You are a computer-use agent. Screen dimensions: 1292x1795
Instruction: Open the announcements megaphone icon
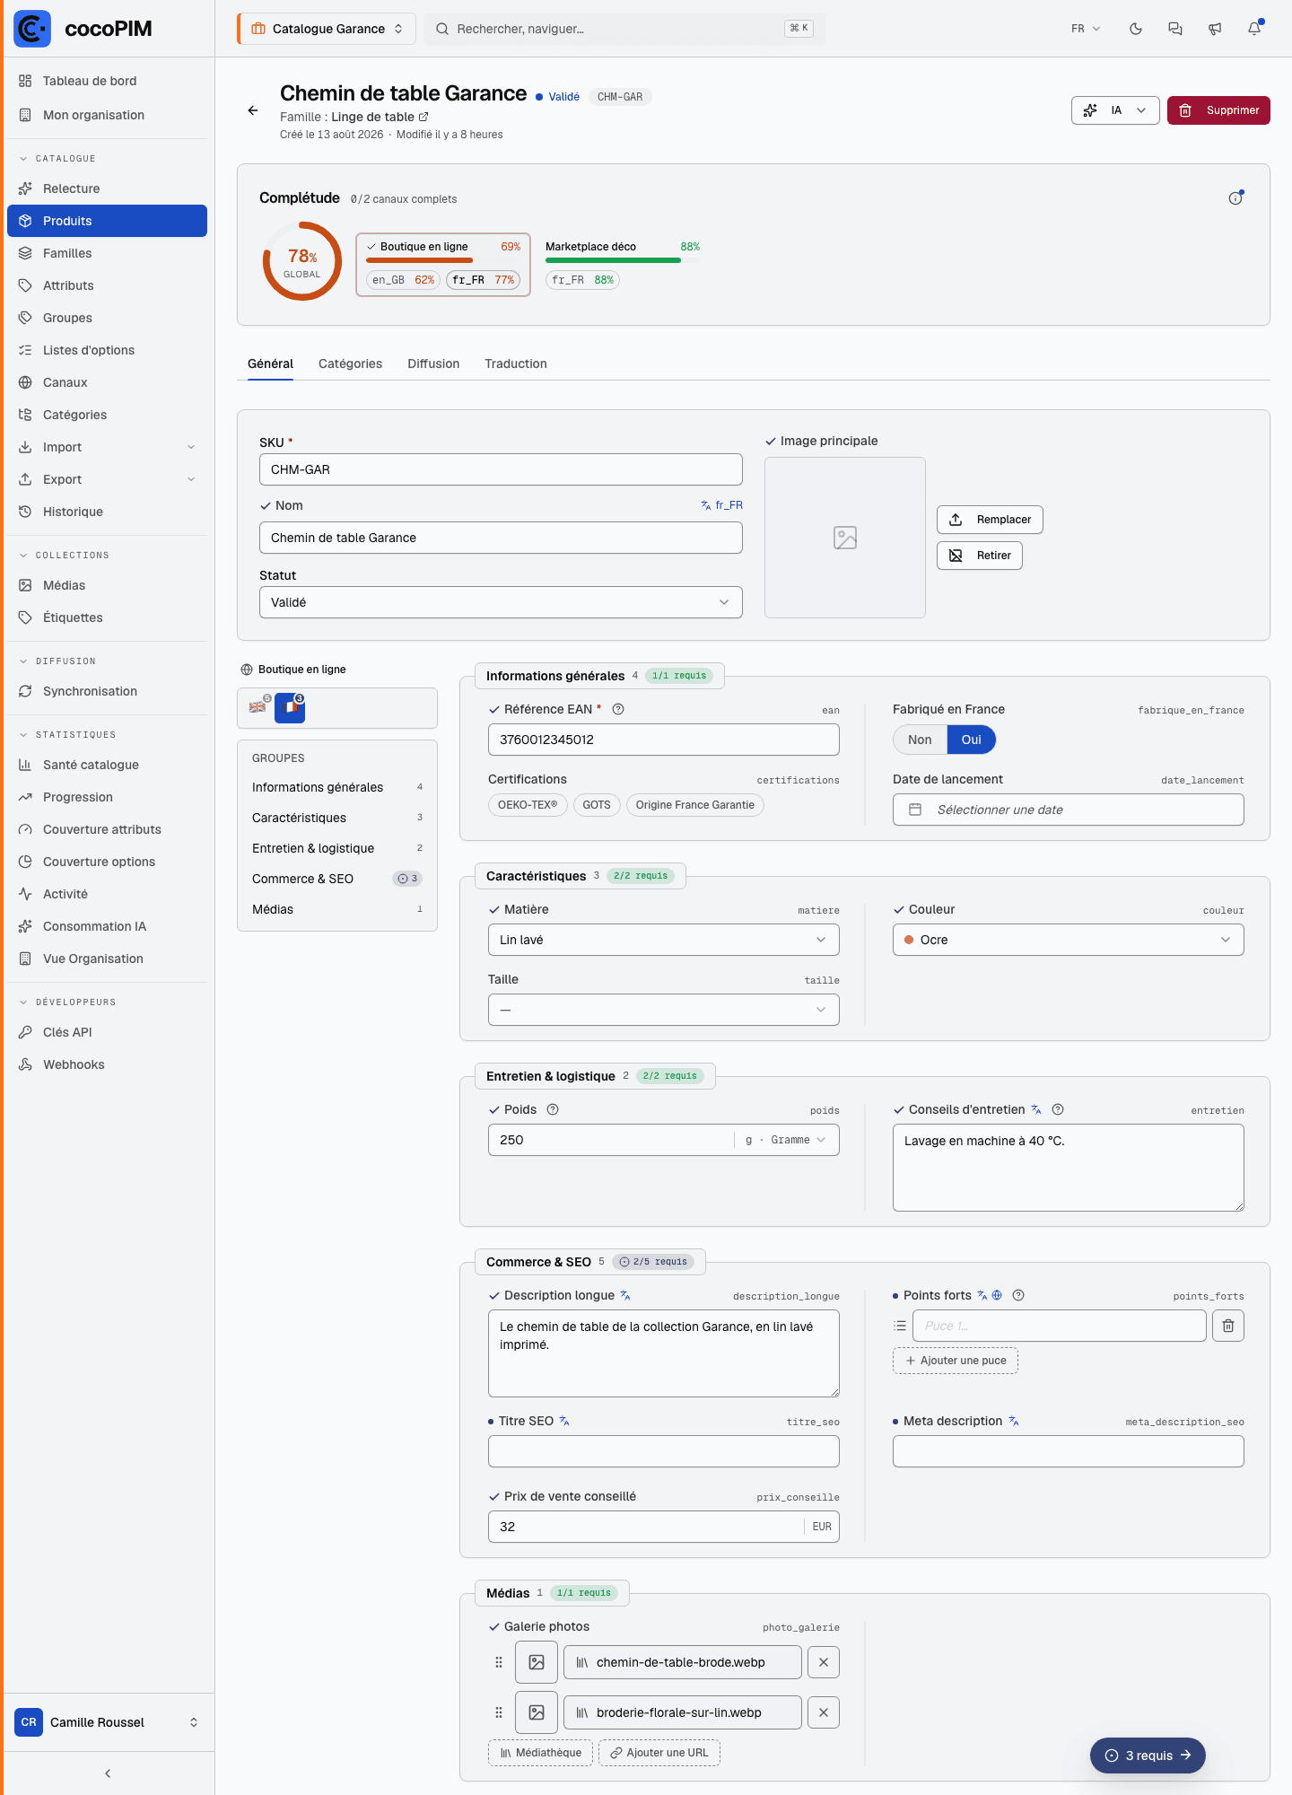(1215, 29)
